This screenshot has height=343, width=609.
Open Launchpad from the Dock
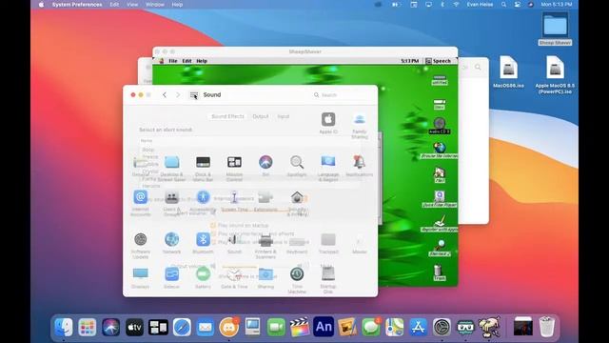(87, 327)
